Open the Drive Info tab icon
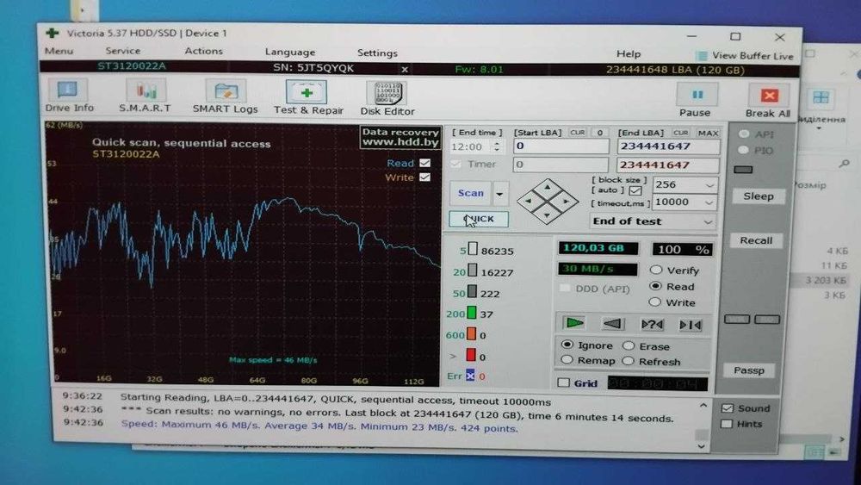 [x=67, y=89]
